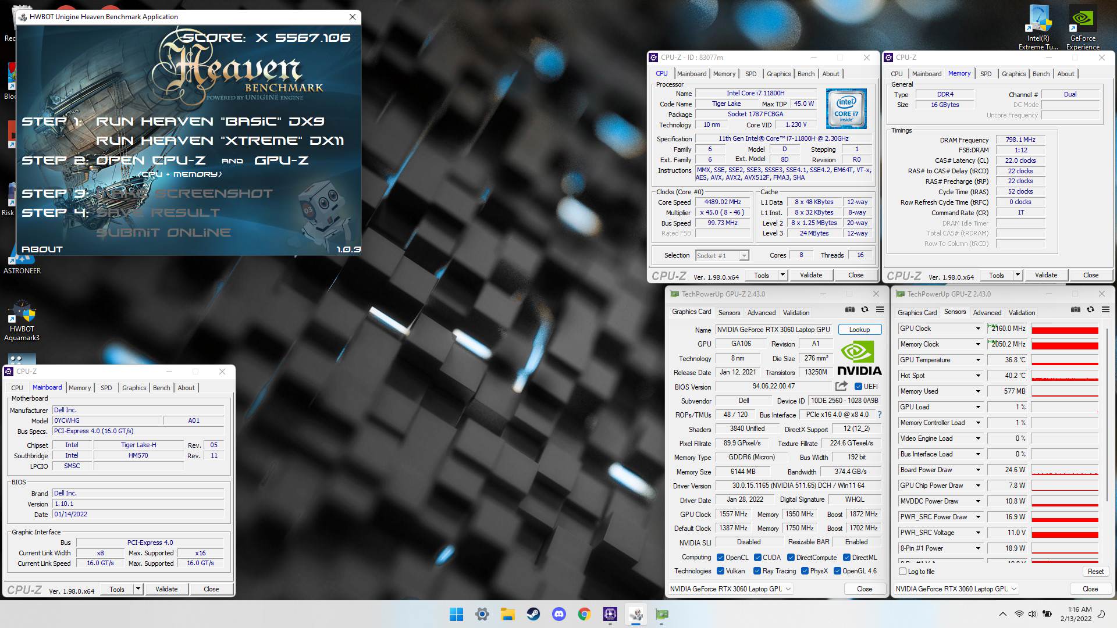Open Validation tab in GPU-Z Sensors window

coord(1022,313)
